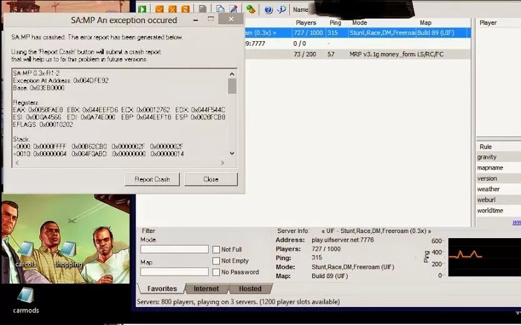
Task: Click the ping graph display
Action: click(x=484, y=257)
